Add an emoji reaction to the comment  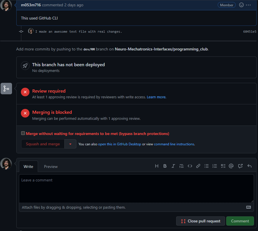point(241,5)
